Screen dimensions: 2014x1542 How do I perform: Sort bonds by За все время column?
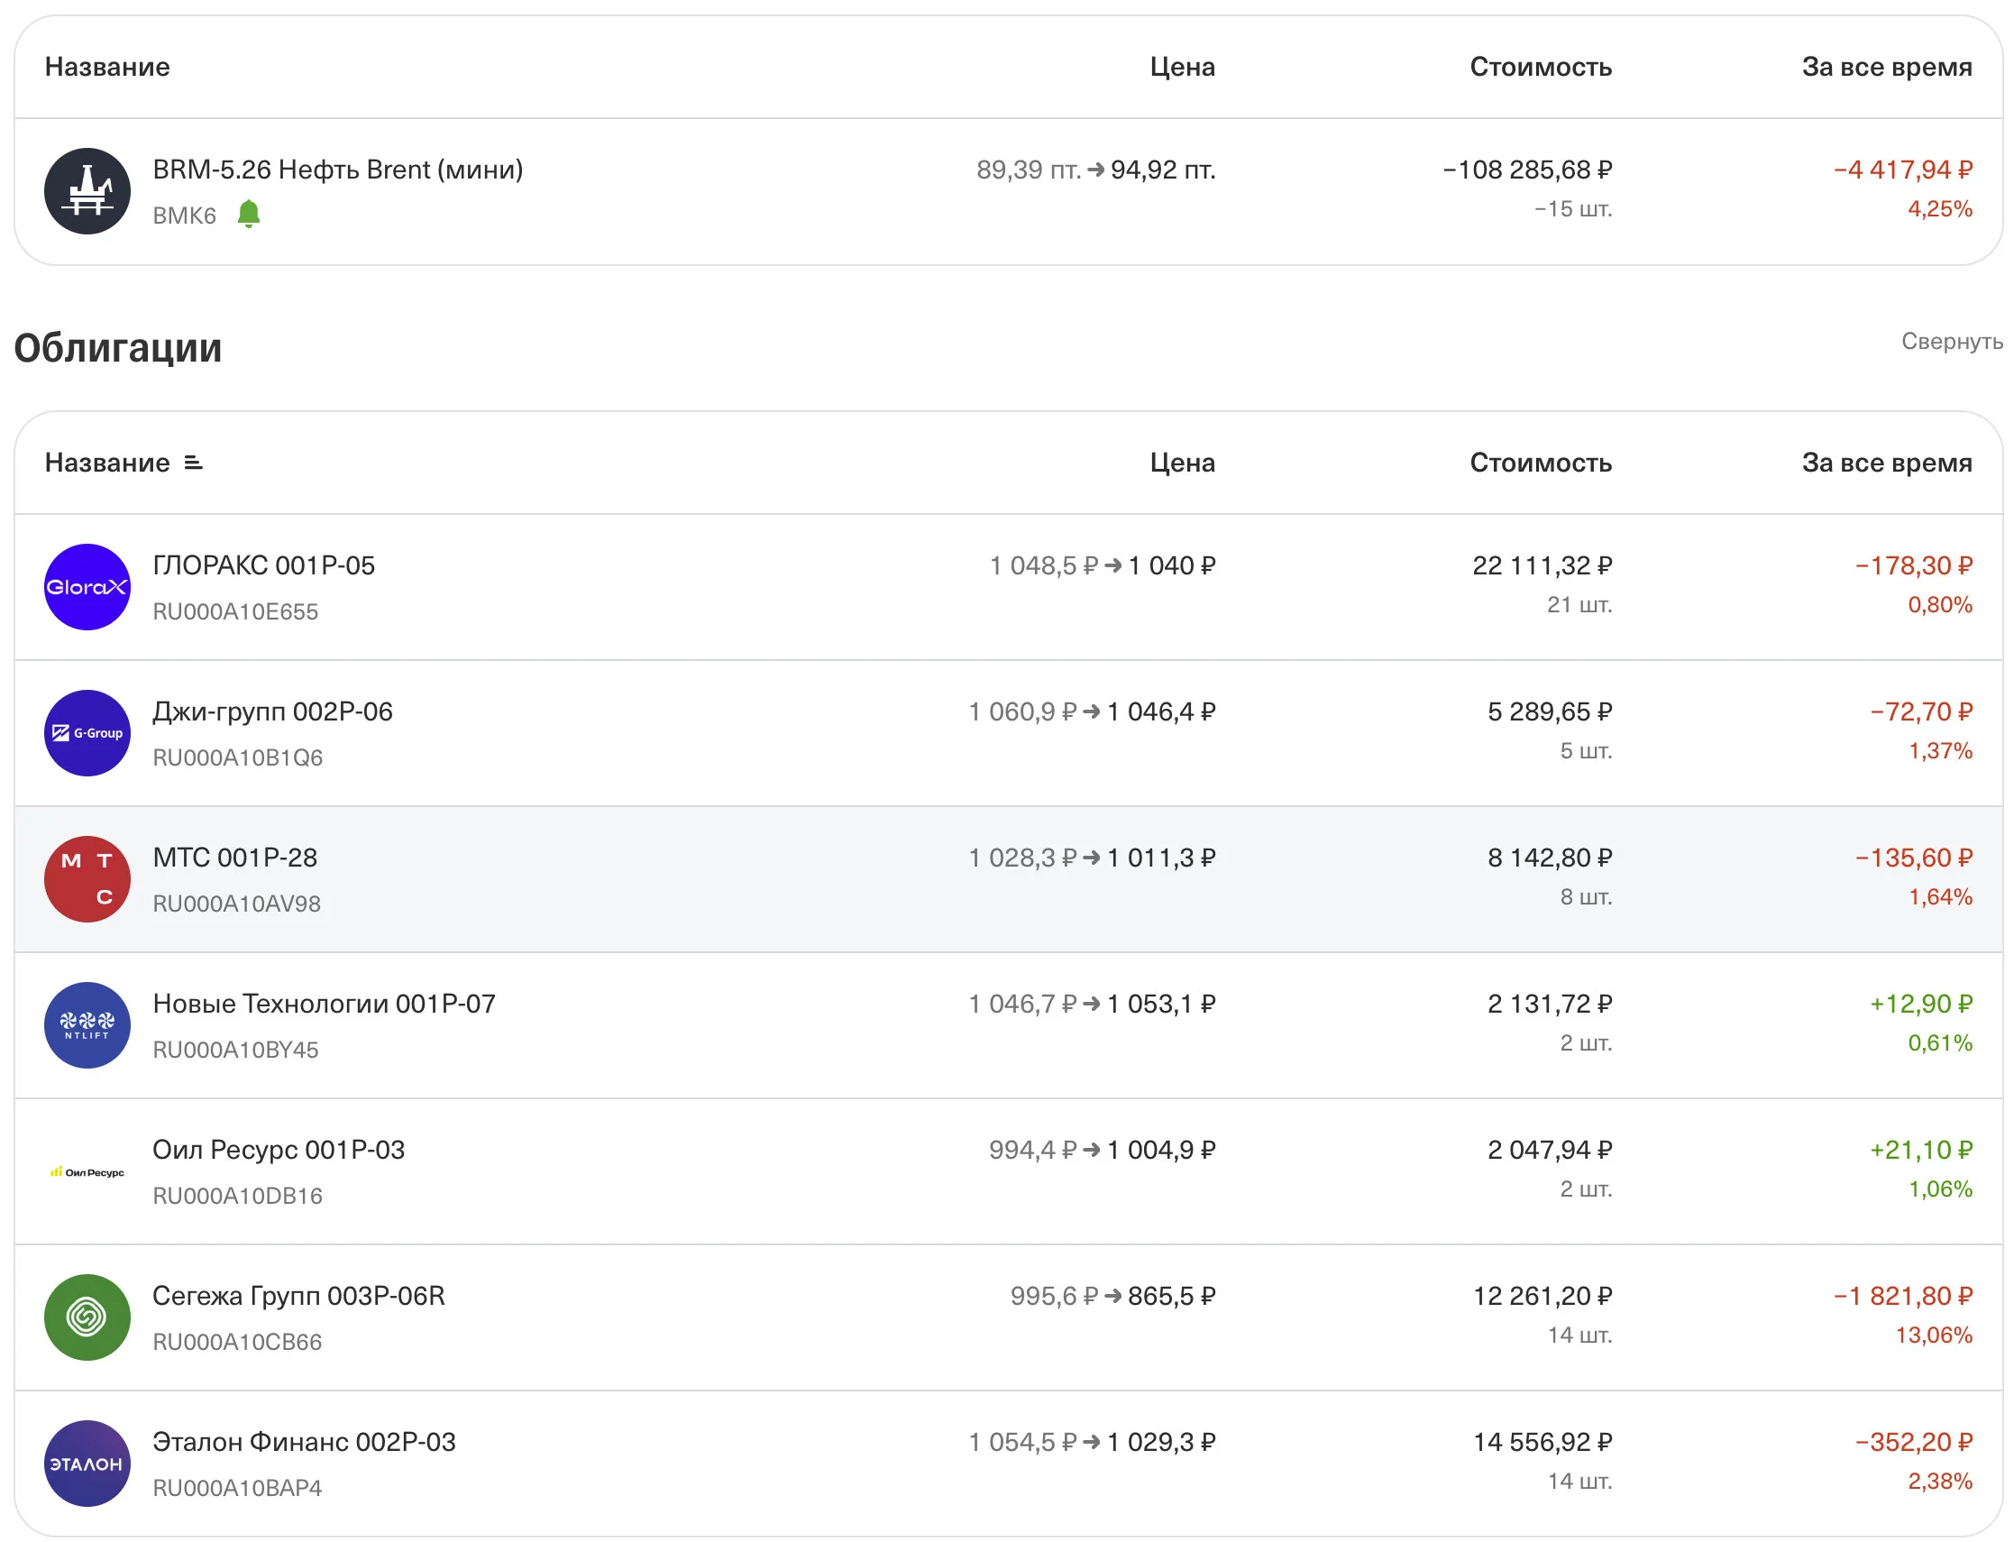click(x=1887, y=463)
